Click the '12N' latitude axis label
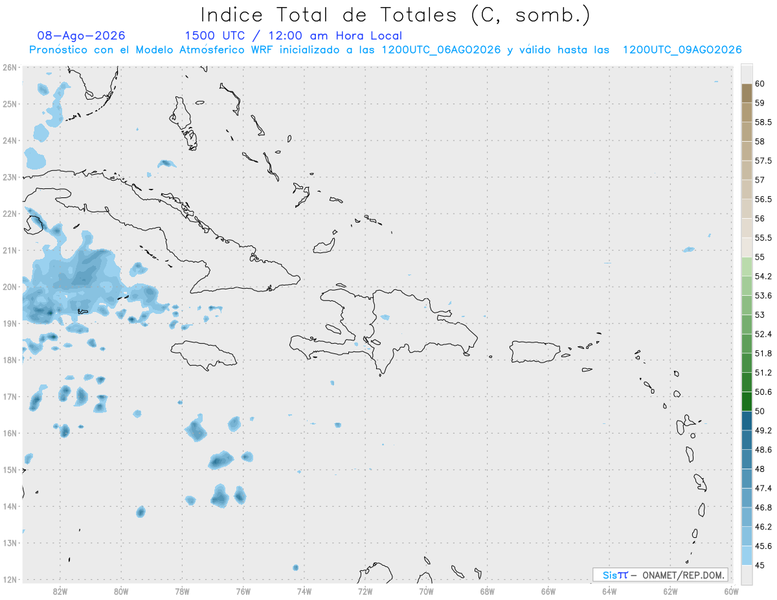Image resolution: width=777 pixels, height=600 pixels. pos(10,579)
